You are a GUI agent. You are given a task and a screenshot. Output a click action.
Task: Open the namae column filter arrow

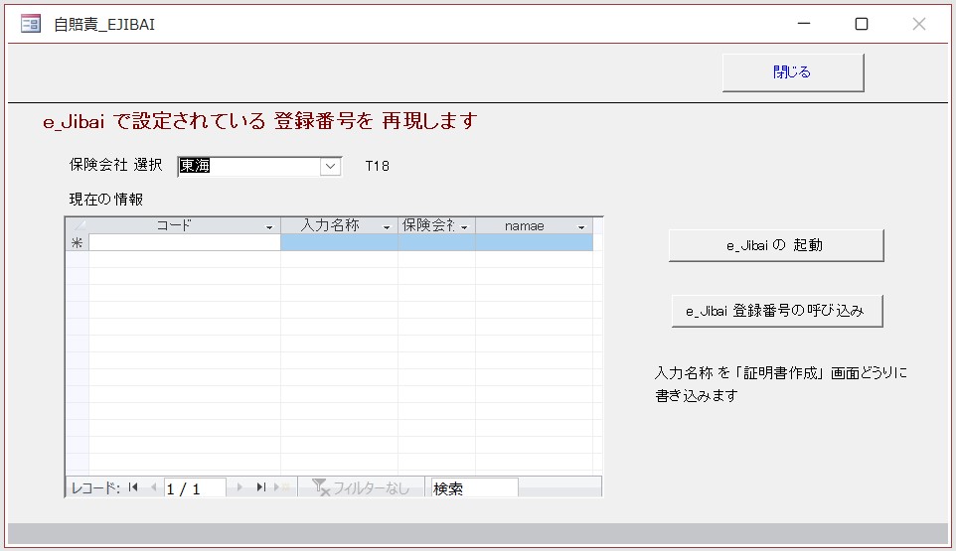[x=581, y=227]
